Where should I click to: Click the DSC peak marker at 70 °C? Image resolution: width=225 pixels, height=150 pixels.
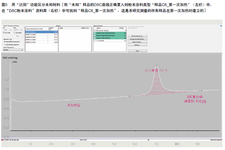pyautogui.click(x=157, y=65)
